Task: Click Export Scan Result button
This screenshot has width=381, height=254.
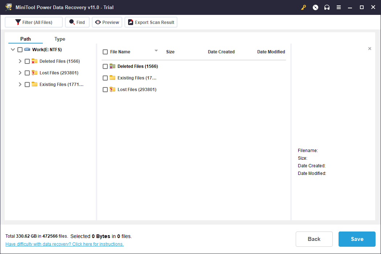Action: point(151,22)
